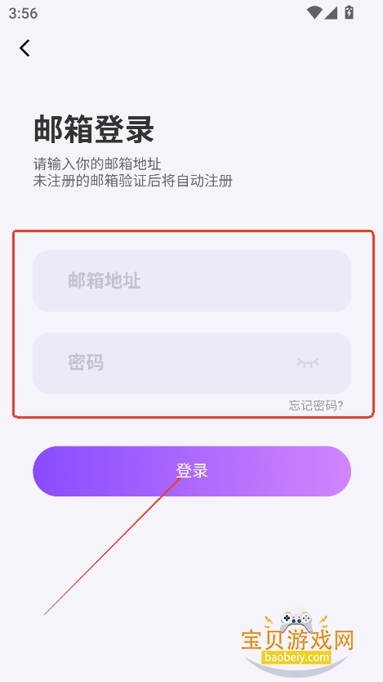This screenshot has height=682, width=383.
Task: Focus the 邮箱地址 email input field
Action: [x=192, y=281]
